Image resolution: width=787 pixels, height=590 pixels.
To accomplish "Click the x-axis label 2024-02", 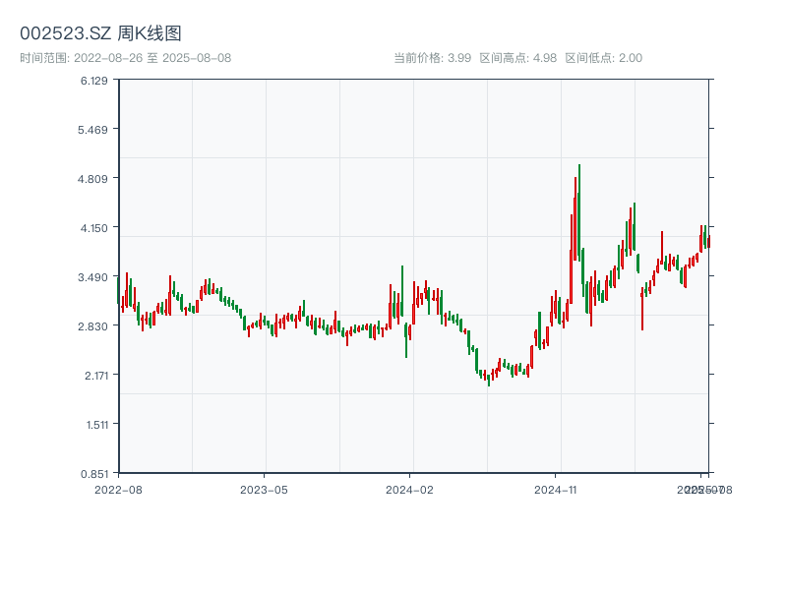I will coord(409,490).
